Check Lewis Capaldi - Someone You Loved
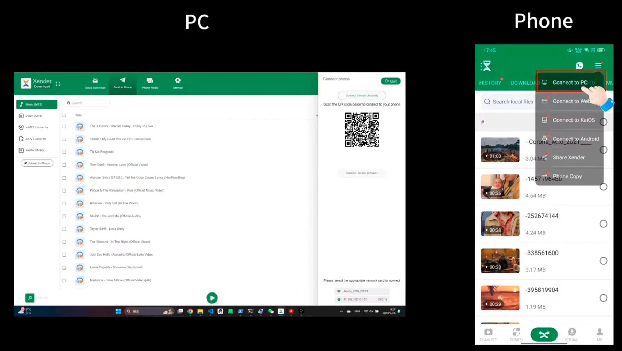The height and width of the screenshot is (351, 622). pyautogui.click(x=64, y=268)
